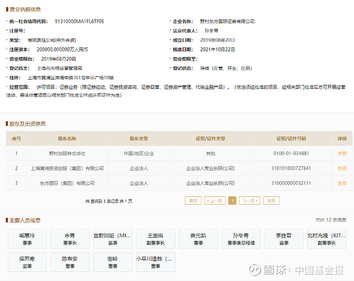Open the 孙冬青 董事兼总经理 personnel card
354x281 pixels.
coord(241,239)
